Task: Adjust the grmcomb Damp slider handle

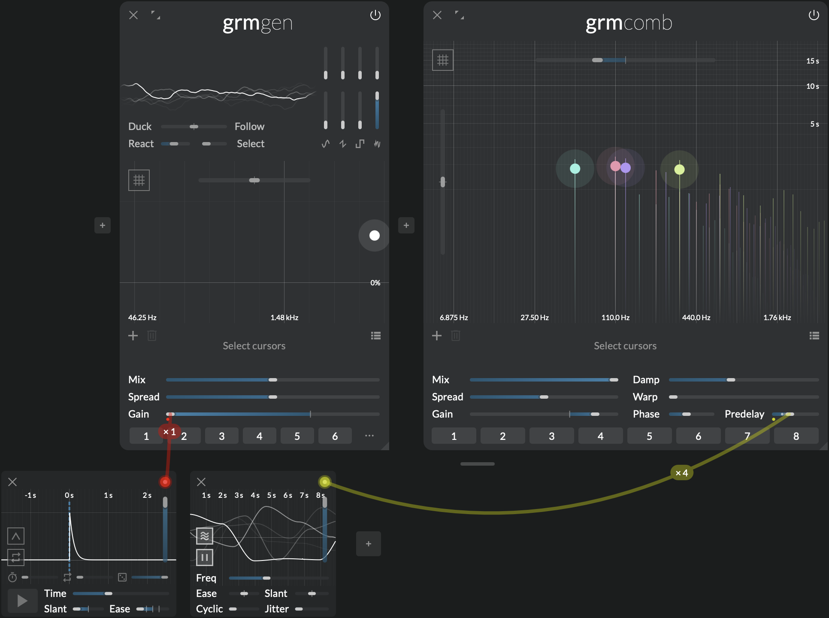Action: pos(731,380)
